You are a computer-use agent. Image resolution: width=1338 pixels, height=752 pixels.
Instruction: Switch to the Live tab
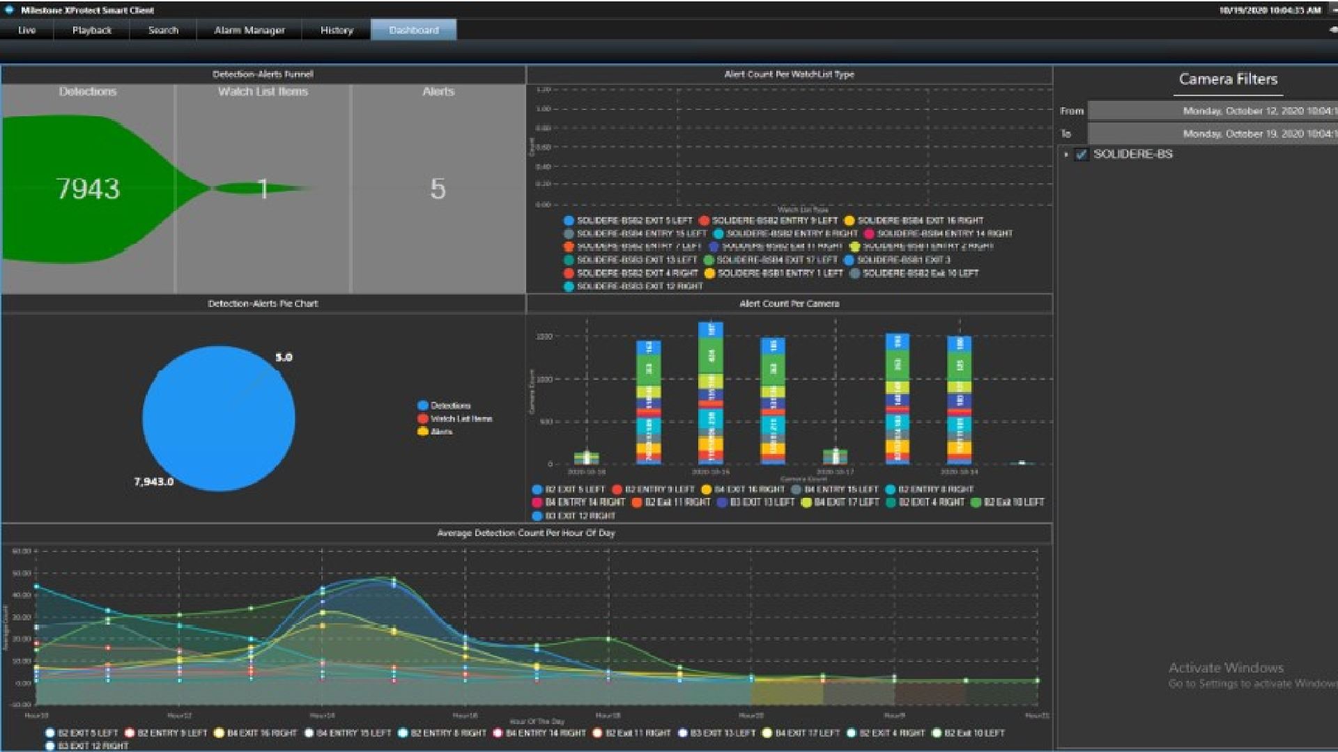tap(26, 30)
